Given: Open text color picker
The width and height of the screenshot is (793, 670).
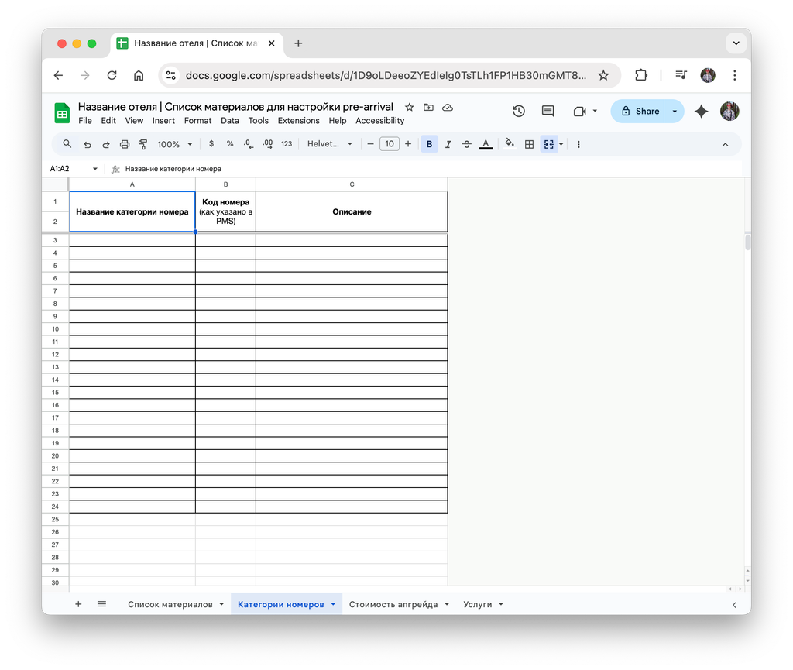Looking at the screenshot, I should pos(486,145).
